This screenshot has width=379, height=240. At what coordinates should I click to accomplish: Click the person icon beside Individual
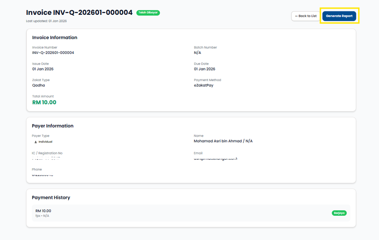click(x=36, y=142)
